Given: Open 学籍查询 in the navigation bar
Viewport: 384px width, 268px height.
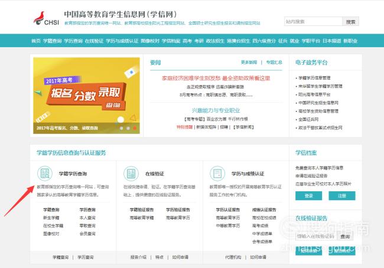Looking at the screenshot, I should coord(52,41).
